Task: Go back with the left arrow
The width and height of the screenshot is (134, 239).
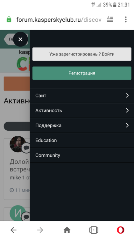Action: (13, 230)
